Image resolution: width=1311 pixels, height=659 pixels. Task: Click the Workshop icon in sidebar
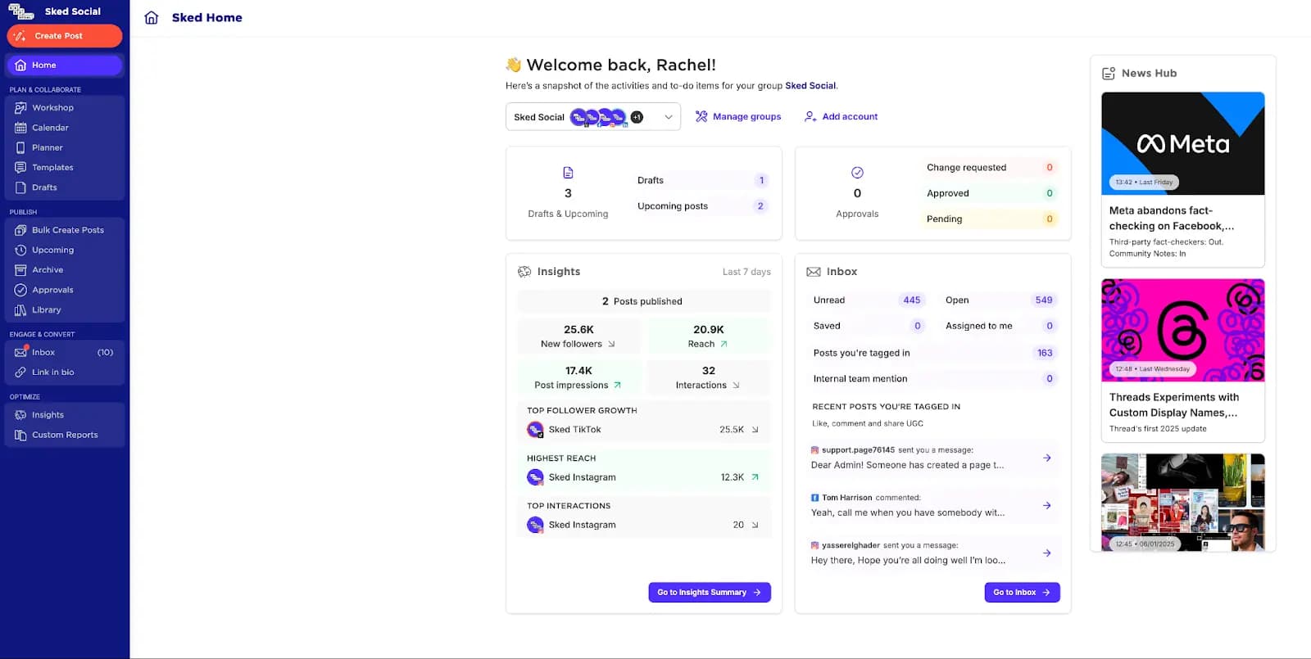[20, 108]
